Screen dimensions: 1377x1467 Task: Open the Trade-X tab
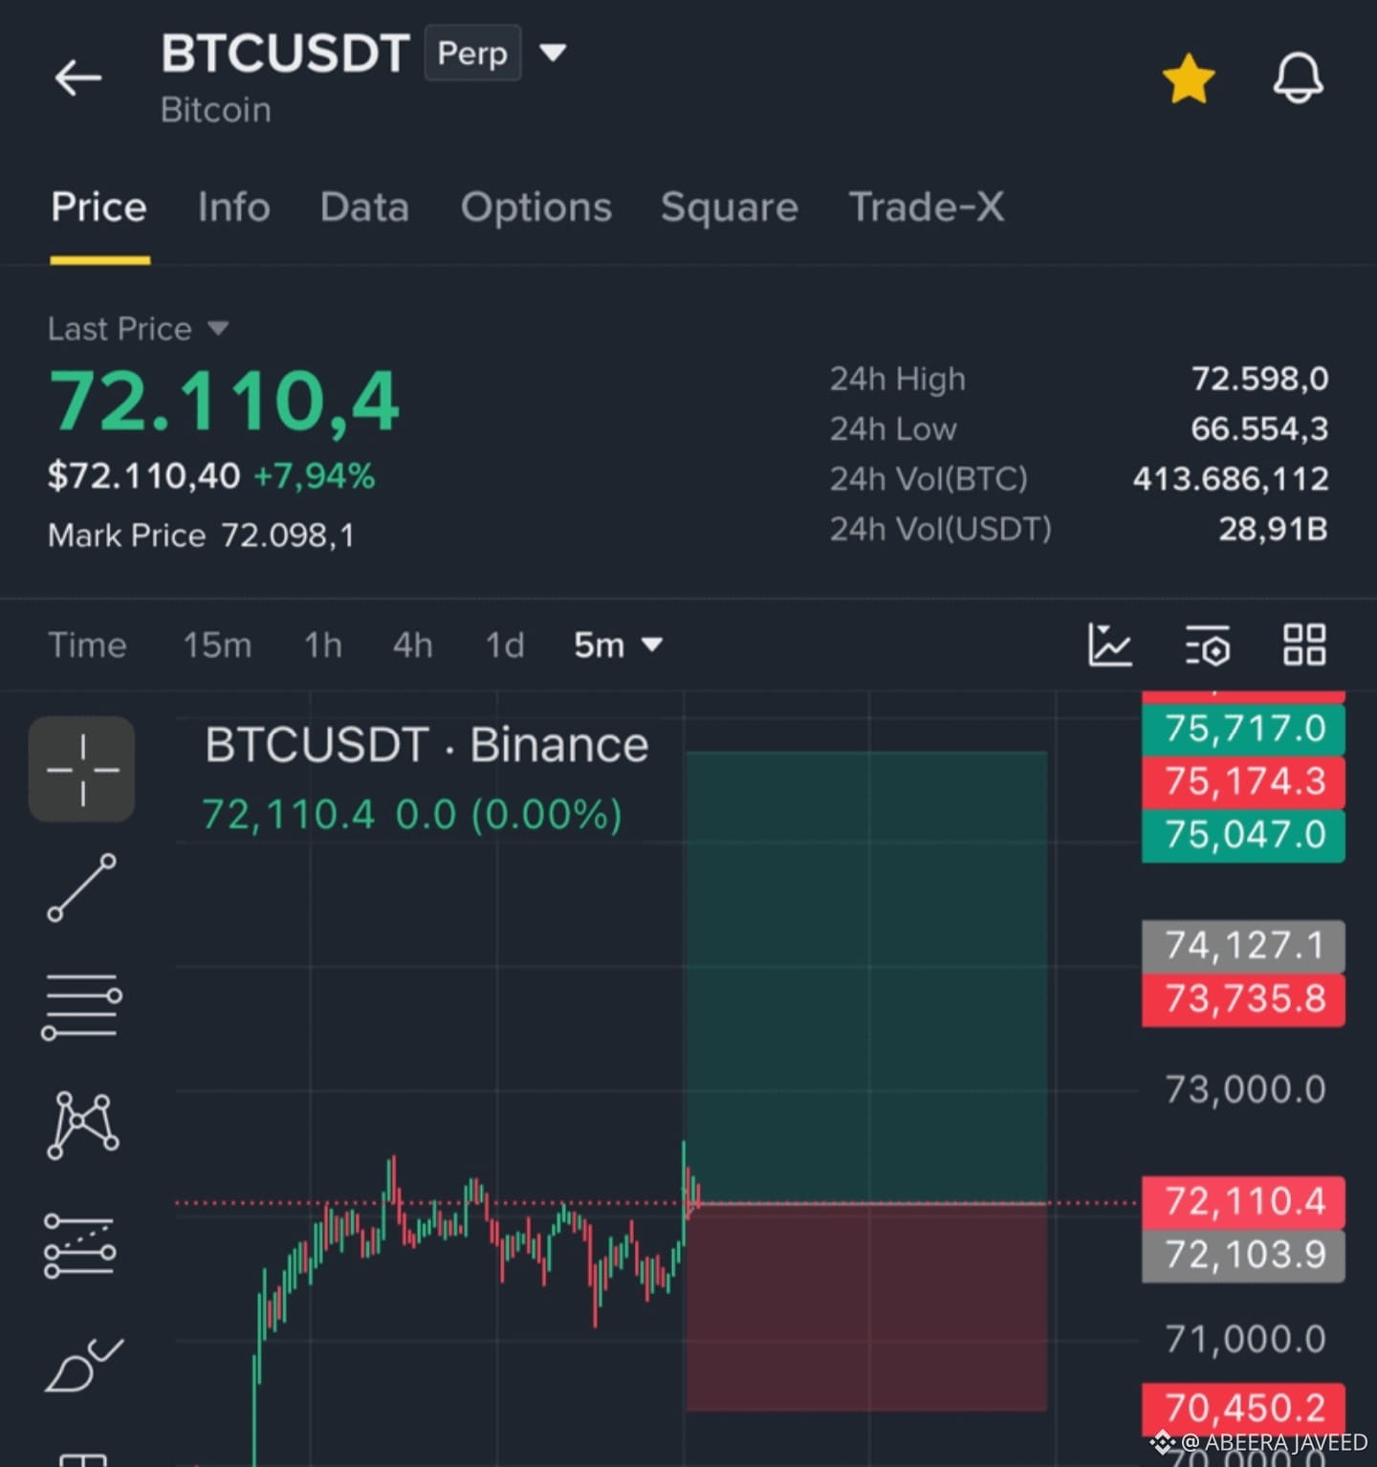927,208
